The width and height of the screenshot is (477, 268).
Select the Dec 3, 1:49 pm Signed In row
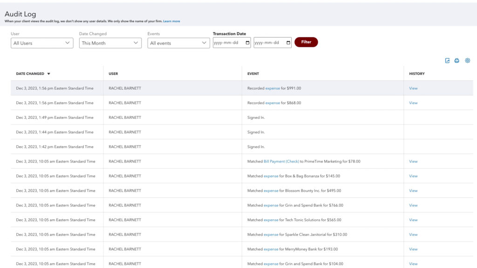pos(140,118)
